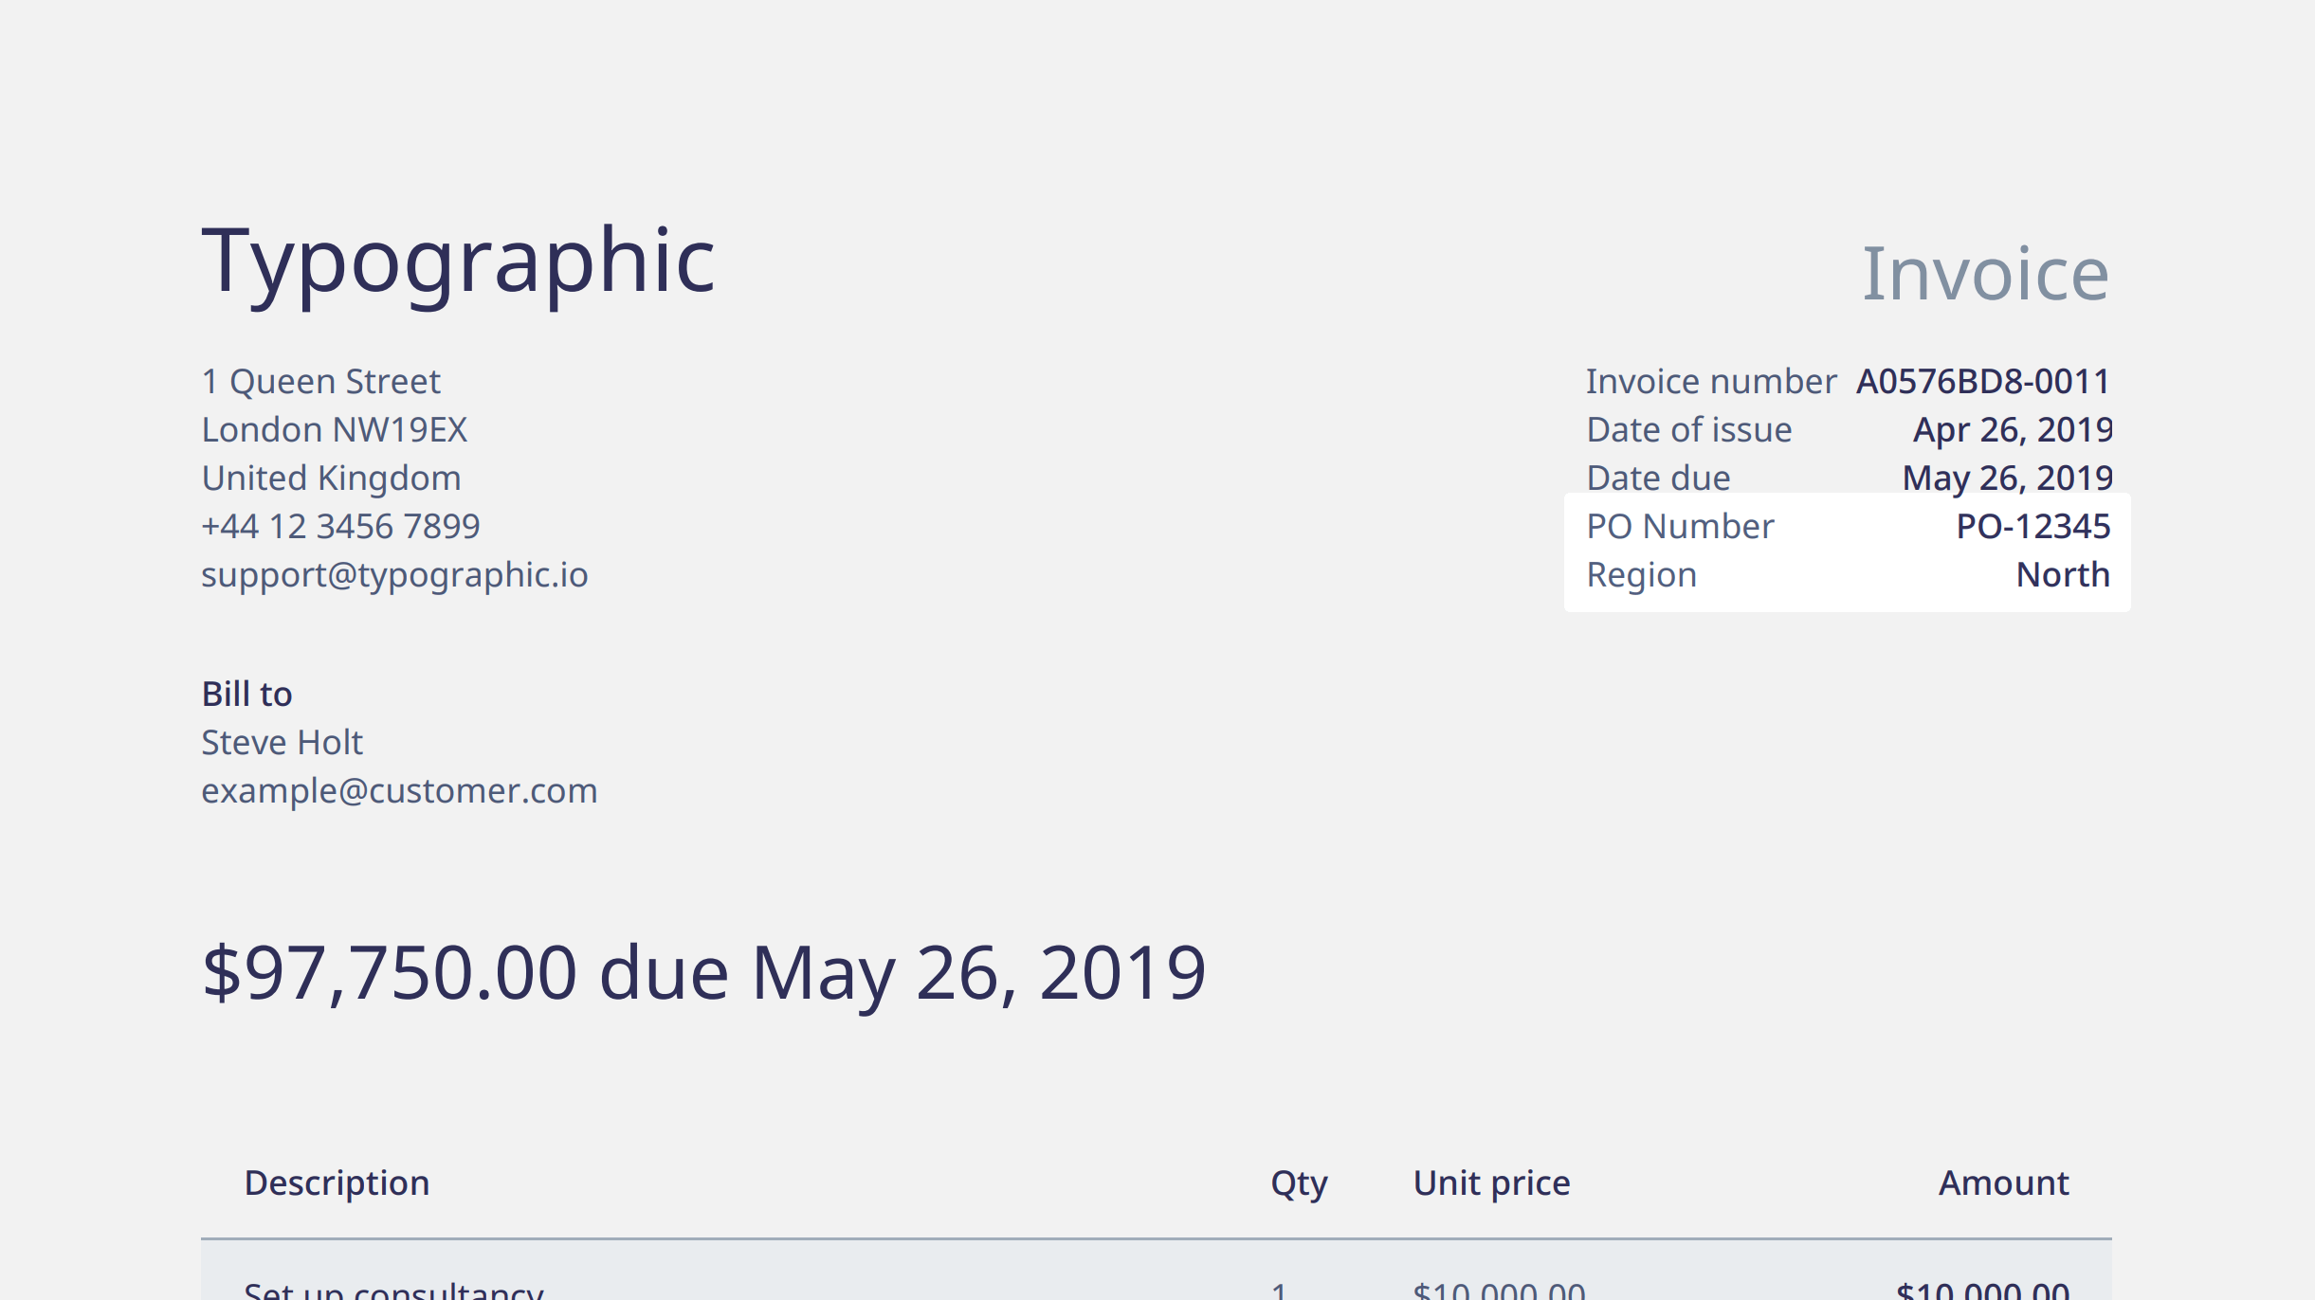The width and height of the screenshot is (2315, 1300).
Task: Click the PO-12345 value
Action: [x=2033, y=526]
